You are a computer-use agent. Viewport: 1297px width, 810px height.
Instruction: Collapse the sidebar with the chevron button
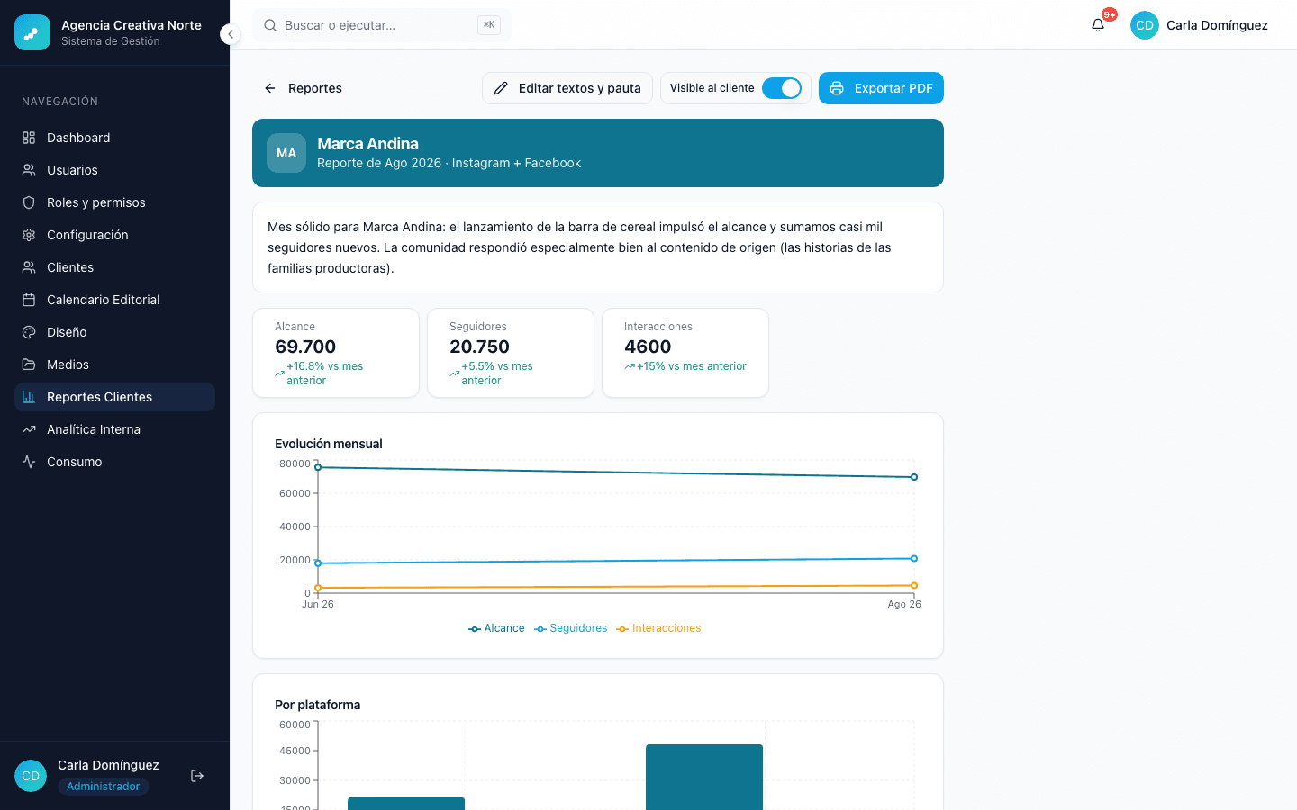tap(231, 34)
